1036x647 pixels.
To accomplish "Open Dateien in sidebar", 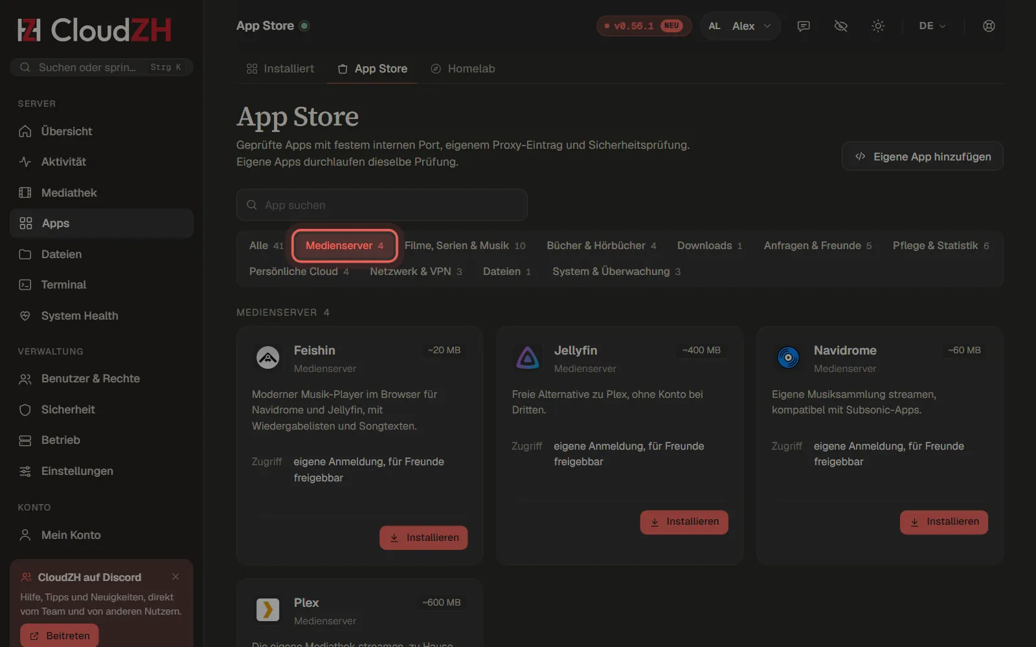I will [102, 254].
